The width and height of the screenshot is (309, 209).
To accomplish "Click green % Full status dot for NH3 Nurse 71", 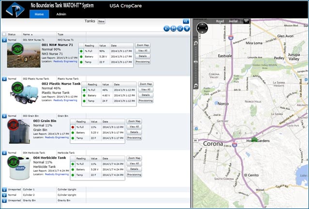I will (81, 51).
